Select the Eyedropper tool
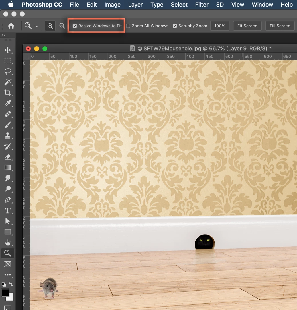This screenshot has height=310, width=297. [8, 103]
